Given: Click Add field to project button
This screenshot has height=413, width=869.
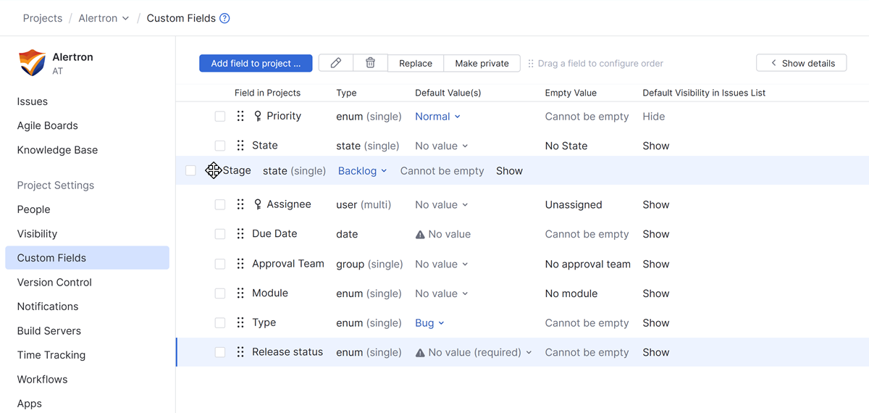Looking at the screenshot, I should 256,63.
